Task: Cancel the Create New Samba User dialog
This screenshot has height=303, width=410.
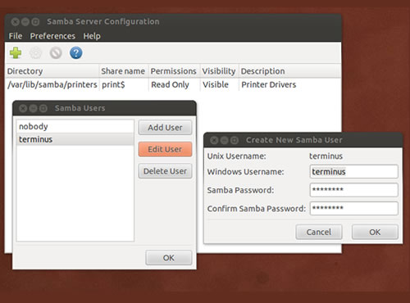Action: [319, 232]
